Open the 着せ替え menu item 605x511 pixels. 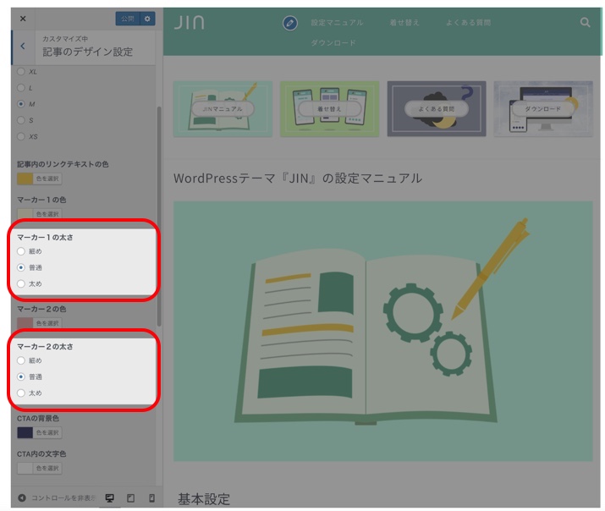404,22
